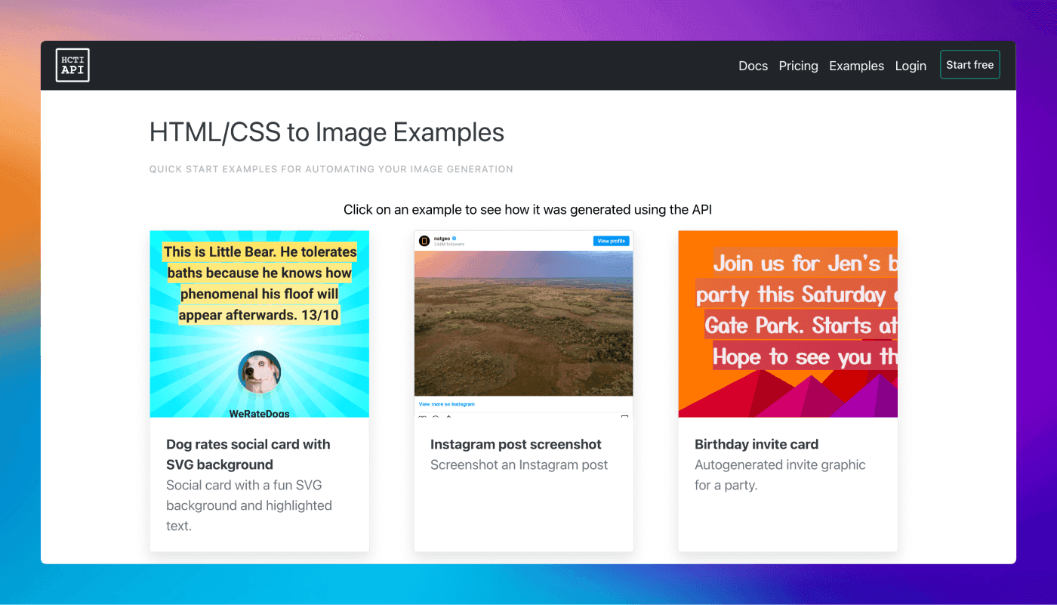Click the verified badge next to natgeo
Screen dimensions: 1057x605
point(455,237)
